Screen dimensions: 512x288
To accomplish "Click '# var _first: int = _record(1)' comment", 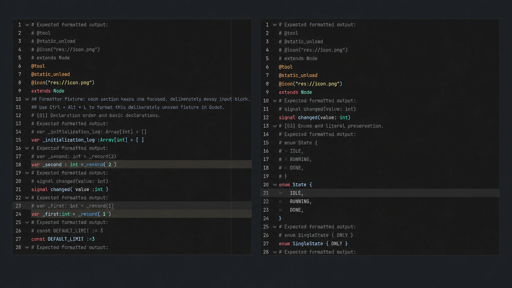I will (73, 206).
